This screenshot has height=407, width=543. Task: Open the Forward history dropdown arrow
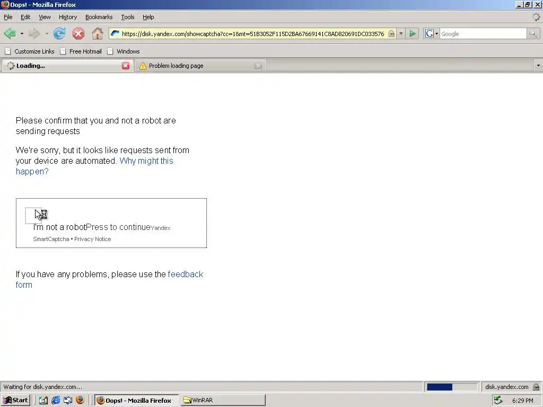[x=47, y=33]
